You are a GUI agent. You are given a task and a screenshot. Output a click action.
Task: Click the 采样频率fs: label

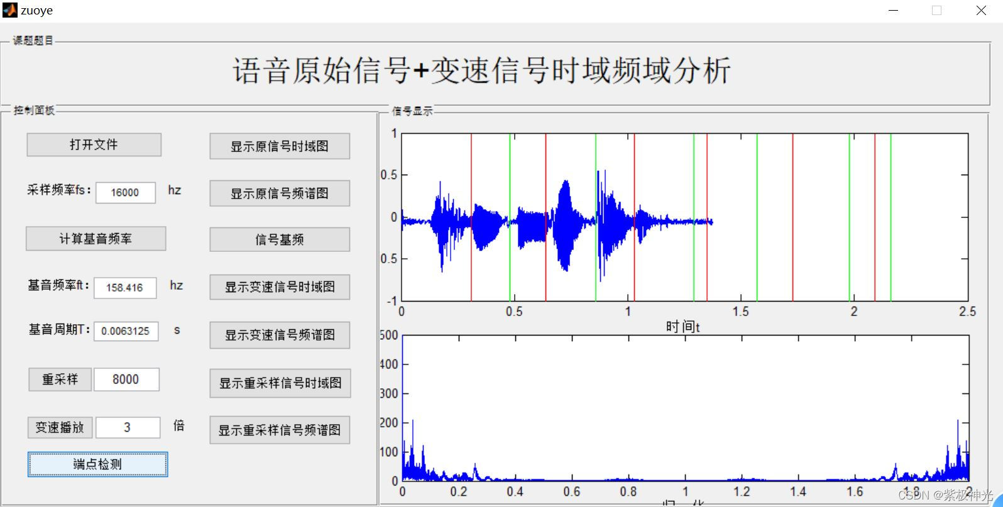[59, 190]
